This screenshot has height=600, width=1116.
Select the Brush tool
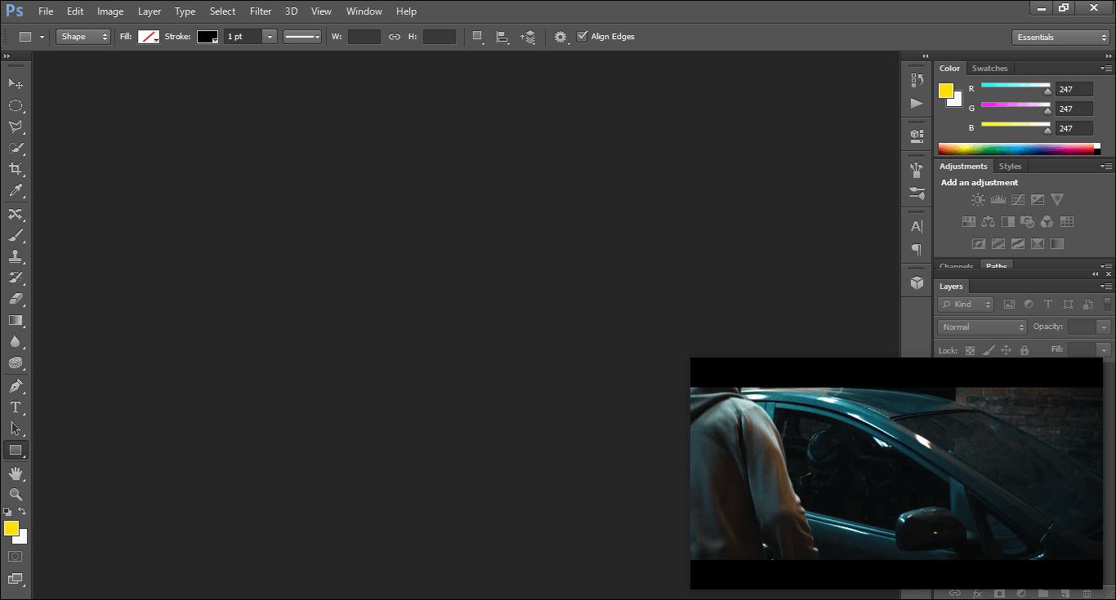point(16,235)
